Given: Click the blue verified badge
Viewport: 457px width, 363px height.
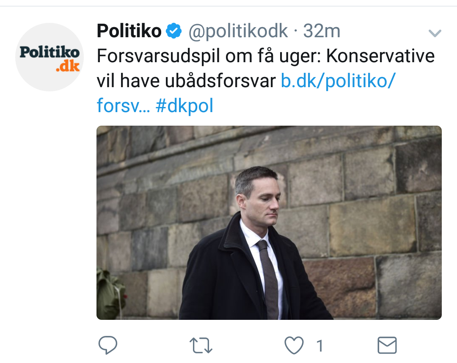Looking at the screenshot, I should pos(174,31).
